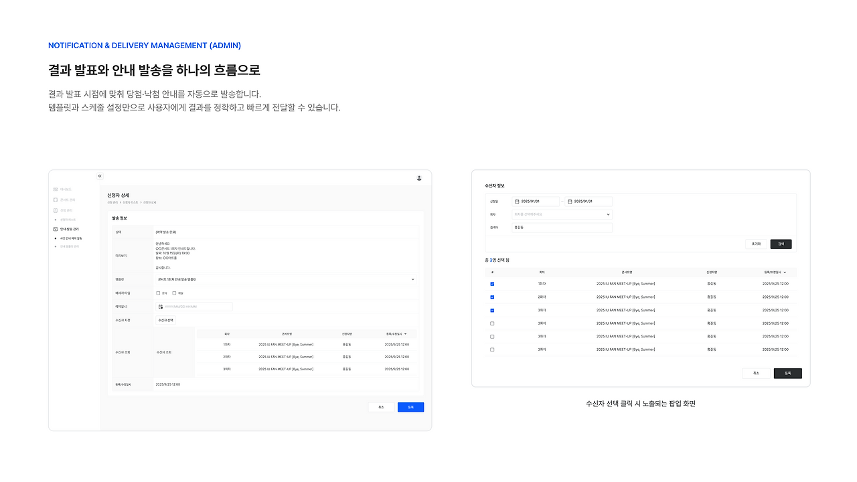The height and width of the screenshot is (482, 857).
Task: Sort by 등록/수정일시 in the 수신자 정보 popup
Action: [x=775, y=272]
